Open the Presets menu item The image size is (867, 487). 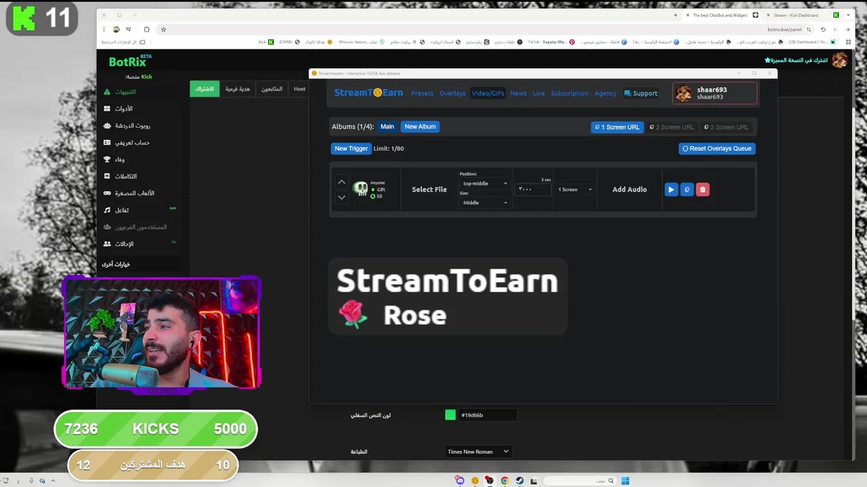click(x=422, y=93)
